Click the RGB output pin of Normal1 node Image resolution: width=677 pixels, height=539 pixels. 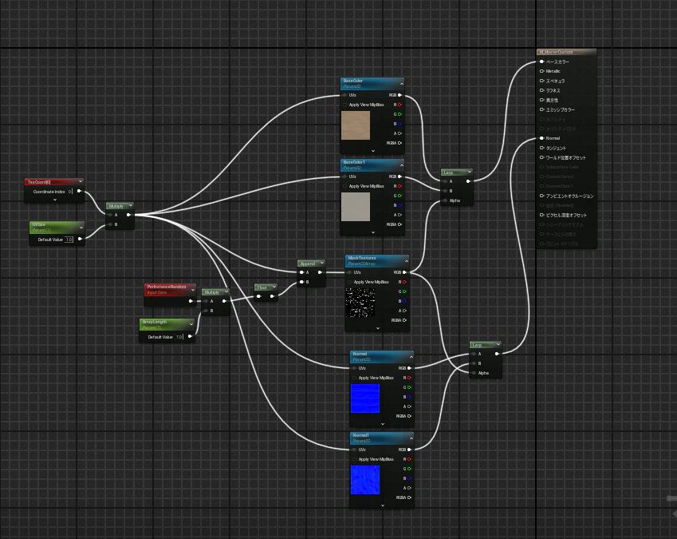click(x=409, y=450)
